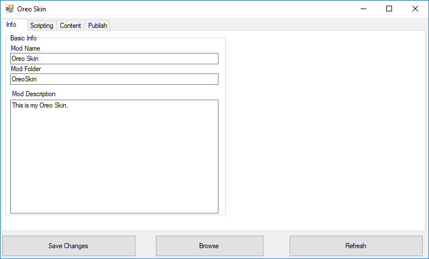Focus the Mod Name text field
The height and width of the screenshot is (259, 429).
click(114, 59)
